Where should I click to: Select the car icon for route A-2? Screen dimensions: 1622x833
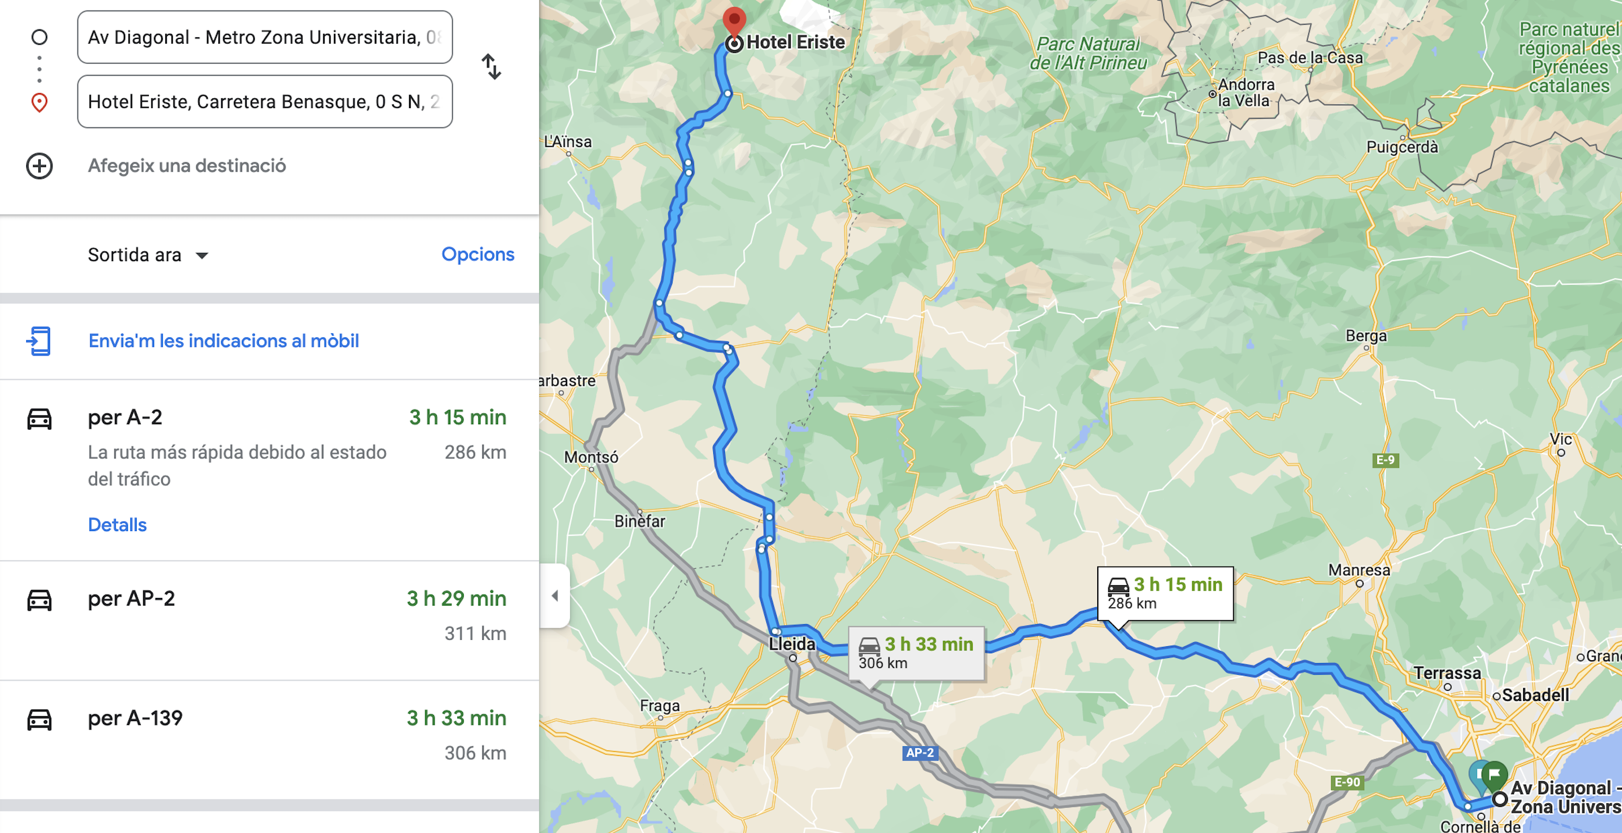(x=39, y=419)
